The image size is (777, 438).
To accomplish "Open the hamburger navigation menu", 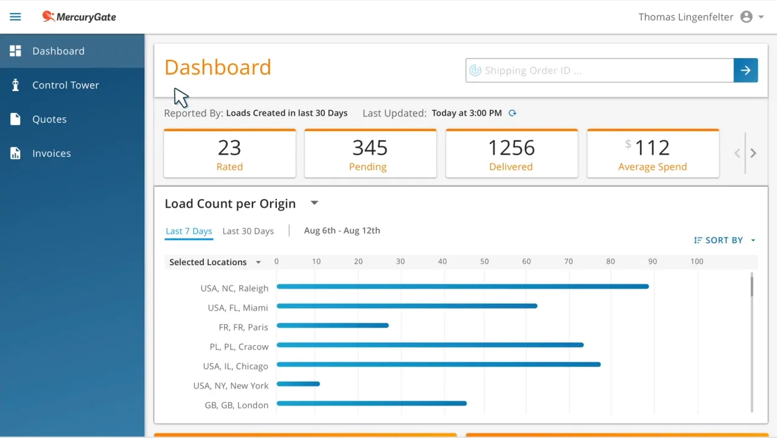I will (x=15, y=17).
